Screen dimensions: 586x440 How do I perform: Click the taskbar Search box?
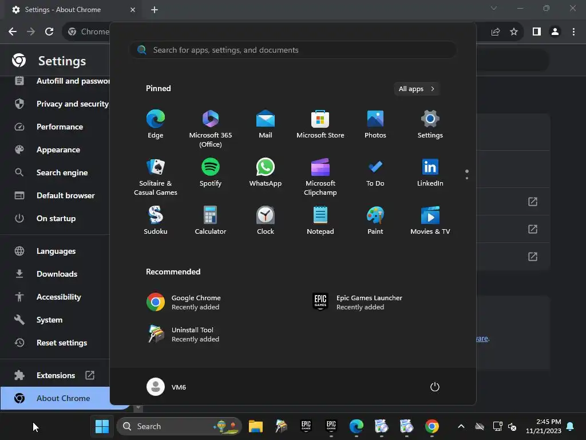tap(179, 426)
